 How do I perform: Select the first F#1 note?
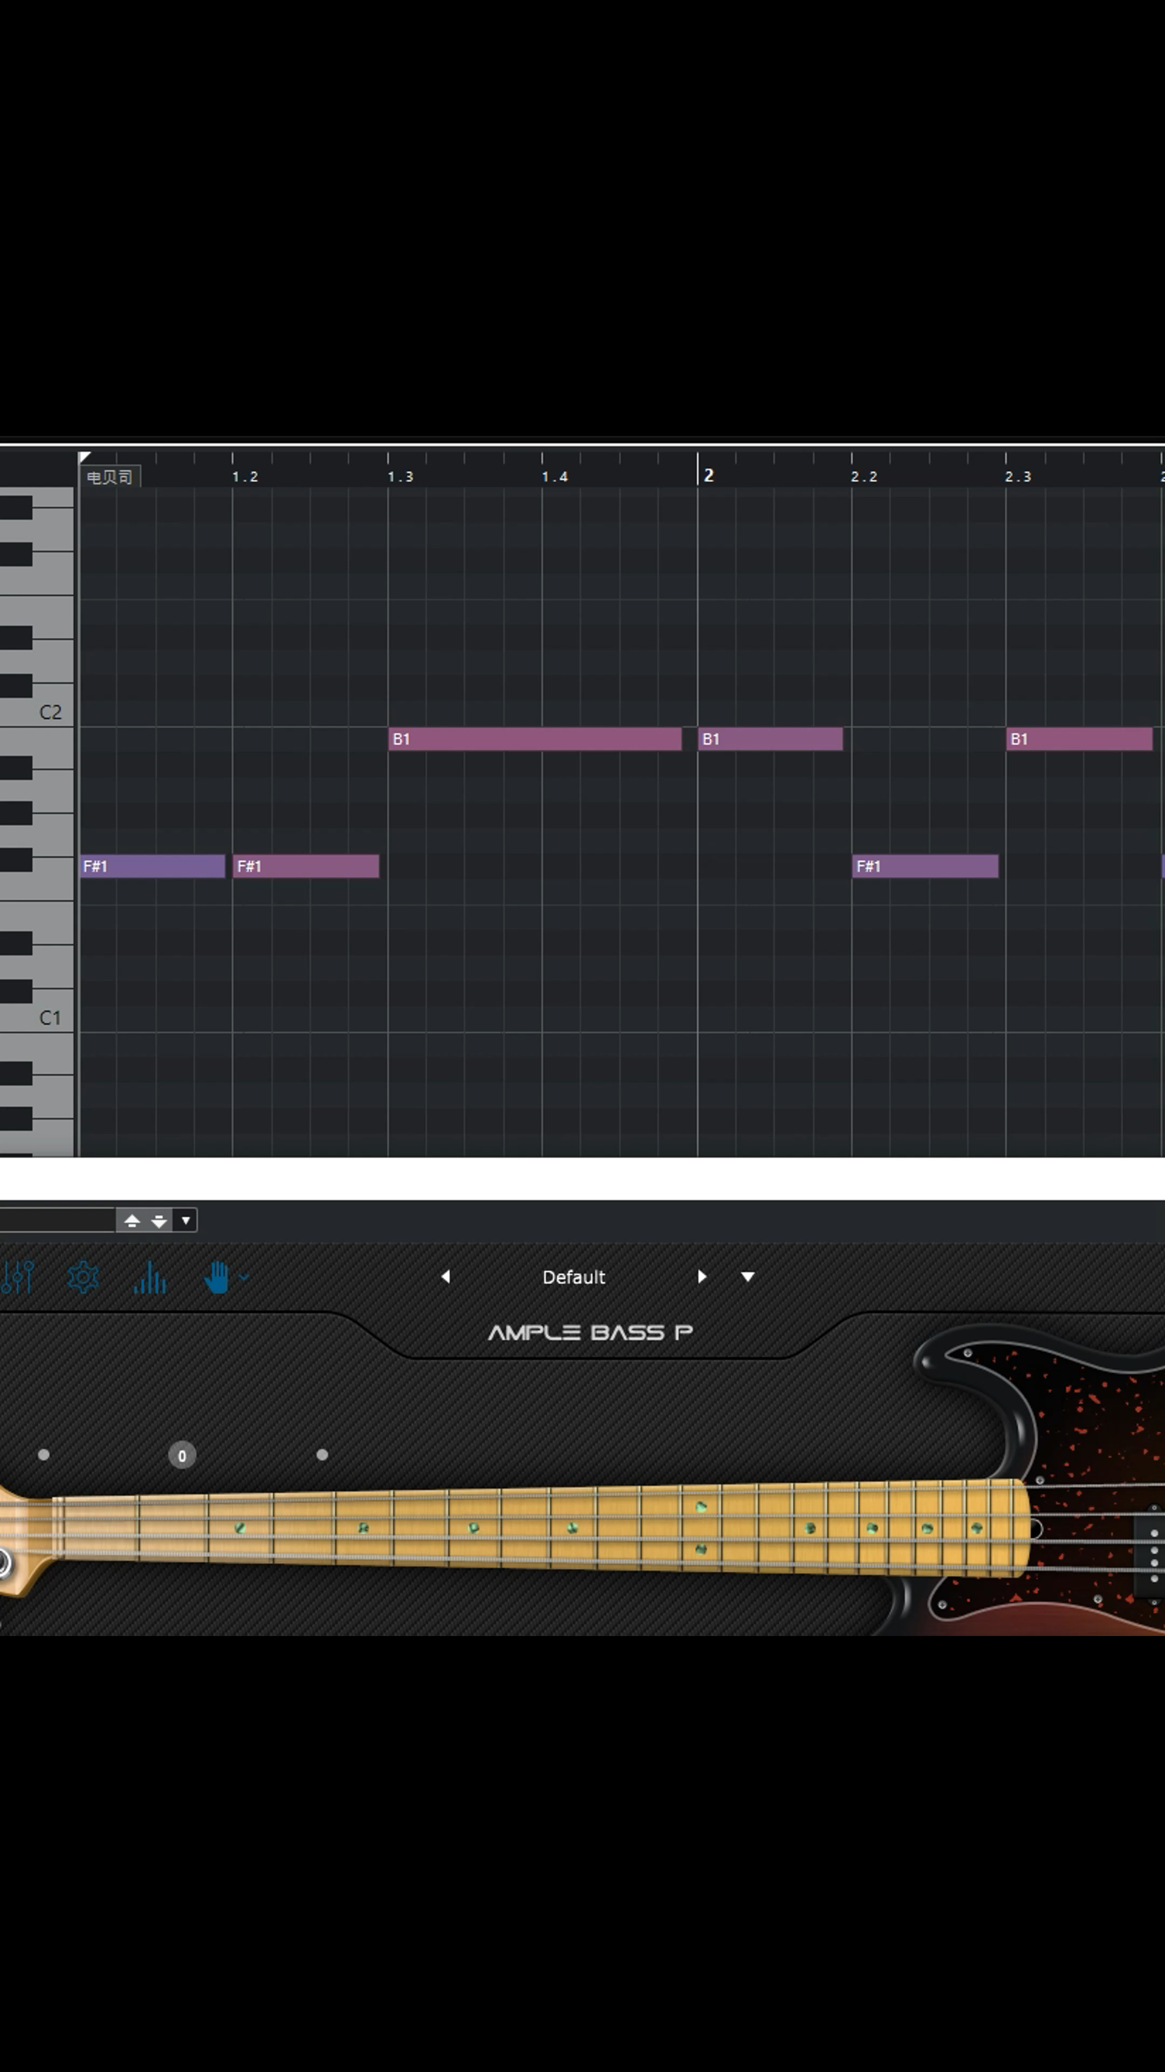coord(152,866)
